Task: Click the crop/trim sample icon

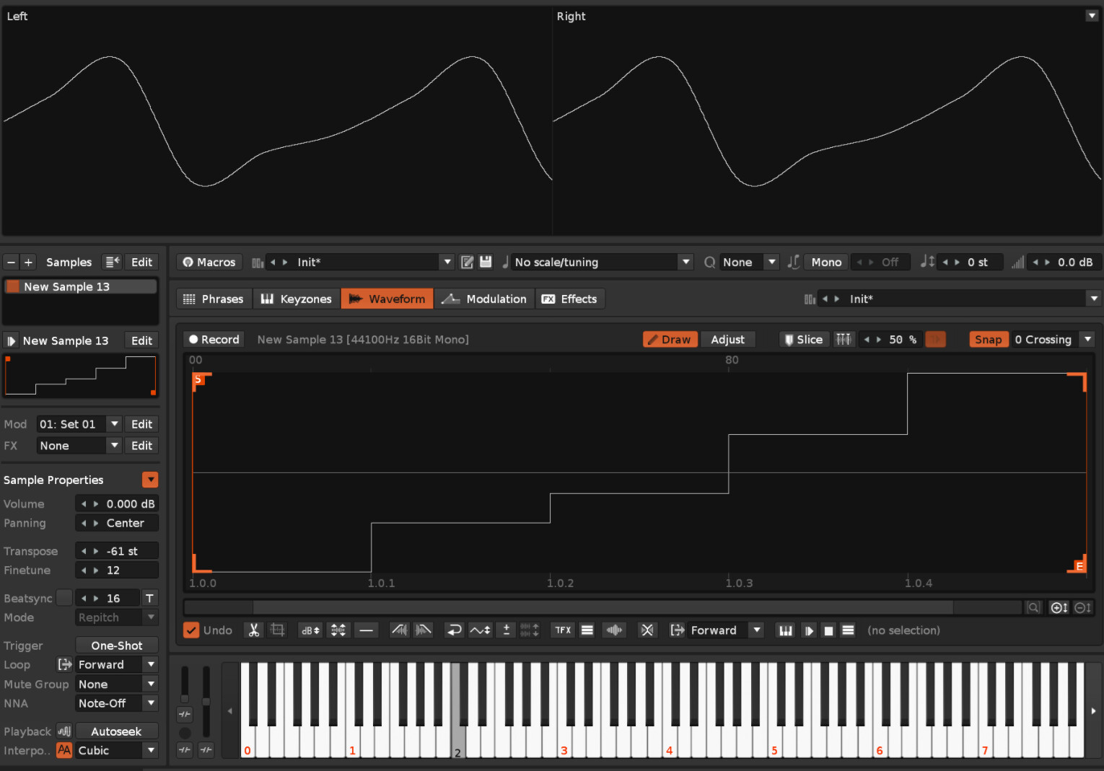Action: point(277,630)
